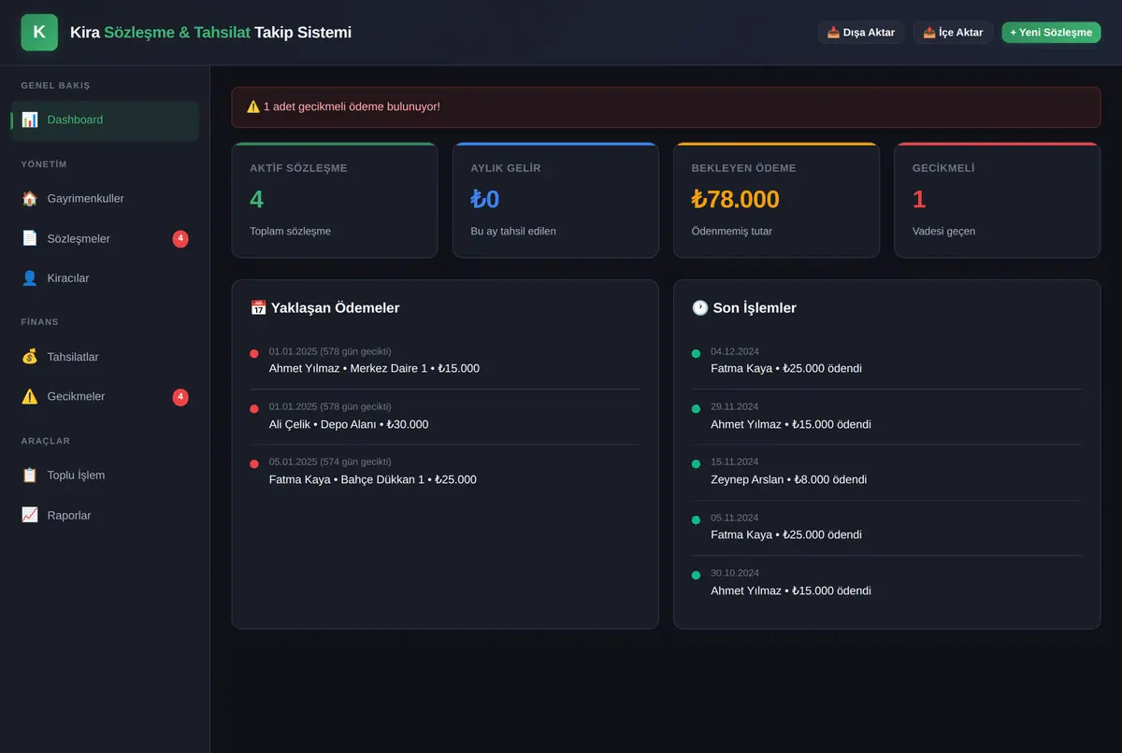Click the house icon beside Gayrimenkuller
The image size is (1122, 753).
pyautogui.click(x=30, y=198)
